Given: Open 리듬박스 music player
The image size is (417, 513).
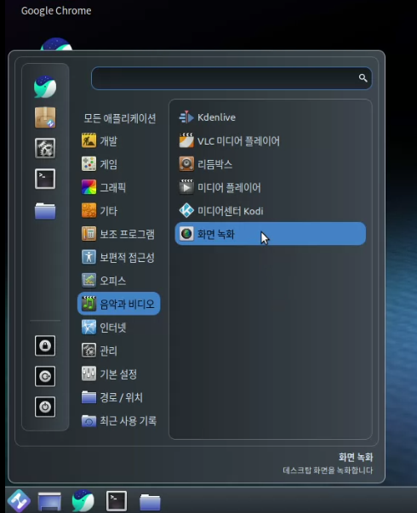Looking at the screenshot, I should (x=271, y=164).
